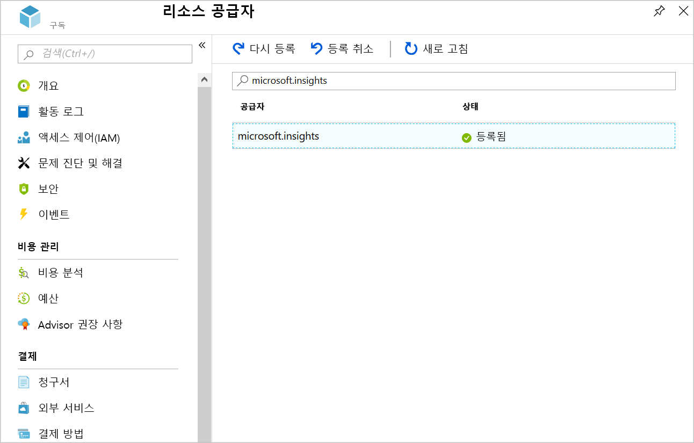Click the 등록됨 status text
The height and width of the screenshot is (443, 694).
click(491, 137)
